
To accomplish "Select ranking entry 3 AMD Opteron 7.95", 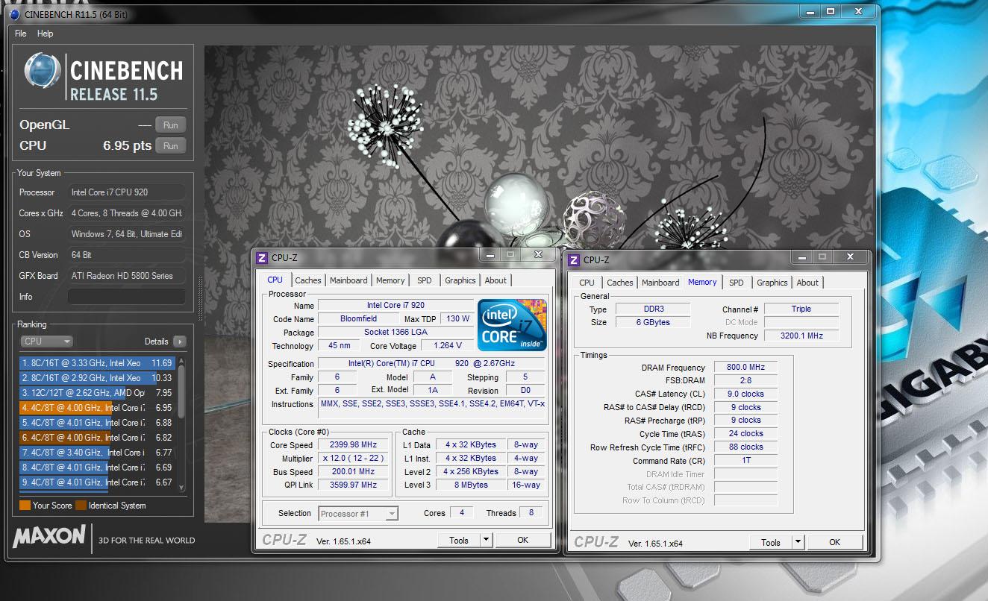I will (97, 393).
